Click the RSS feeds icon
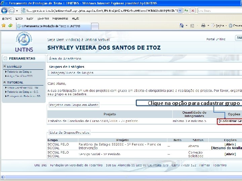 pyautogui.click(x=192, y=26)
